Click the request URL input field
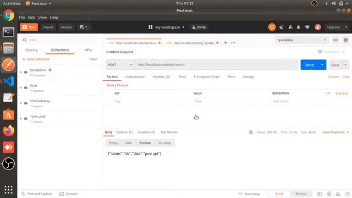The image size is (352, 198). 216,65
